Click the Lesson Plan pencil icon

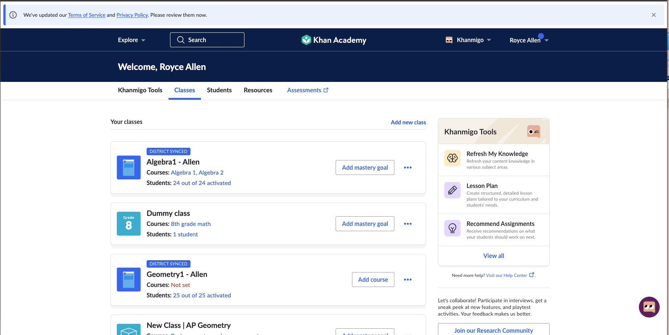click(452, 190)
